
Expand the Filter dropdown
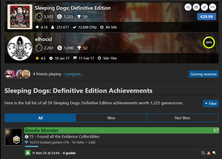coord(211,104)
